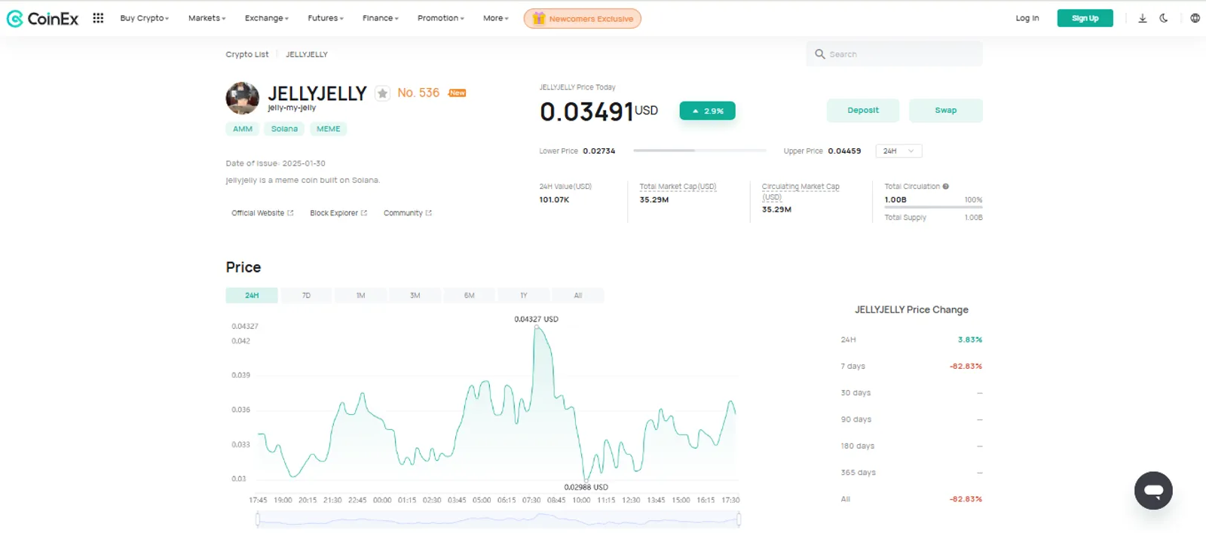Go to Crypto List breadcrumb
Viewport: 1206px width, 533px height.
tap(247, 54)
